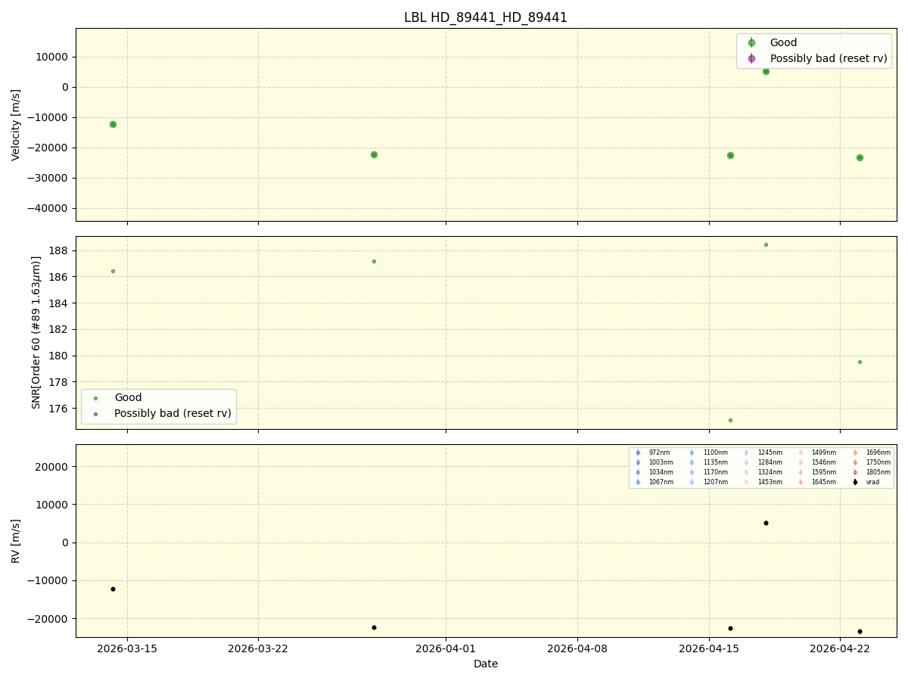Click the green Good marker in velocity legend

pyautogui.click(x=751, y=43)
